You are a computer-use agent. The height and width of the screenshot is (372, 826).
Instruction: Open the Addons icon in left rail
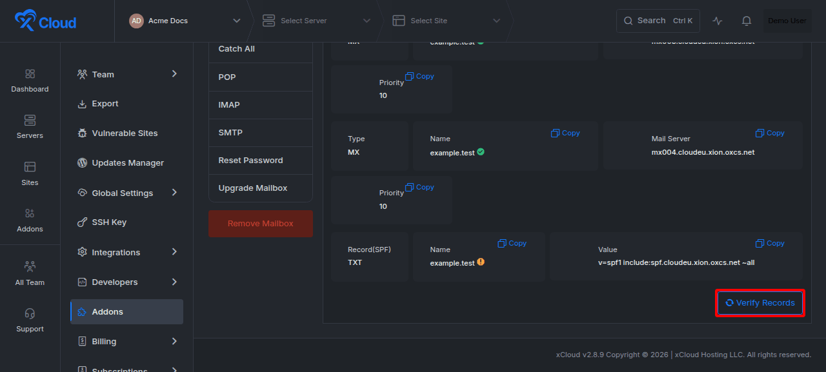tap(30, 220)
